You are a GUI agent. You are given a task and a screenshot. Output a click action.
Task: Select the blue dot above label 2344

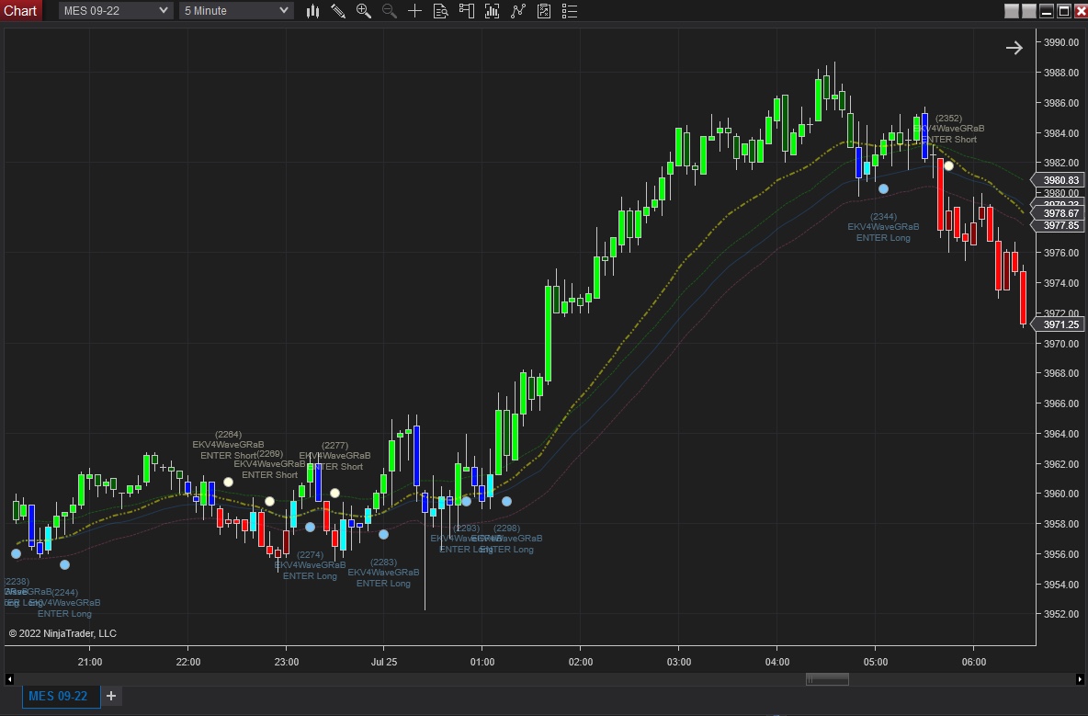click(883, 188)
